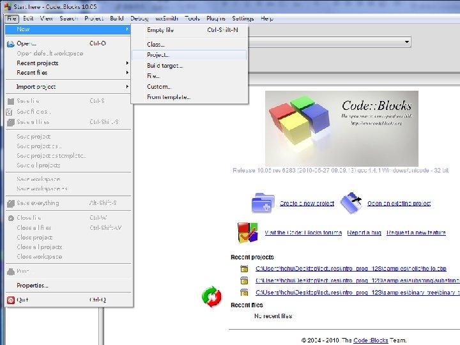Click the substring recent project icon
The height and width of the screenshot is (345, 460).
tap(244, 280)
